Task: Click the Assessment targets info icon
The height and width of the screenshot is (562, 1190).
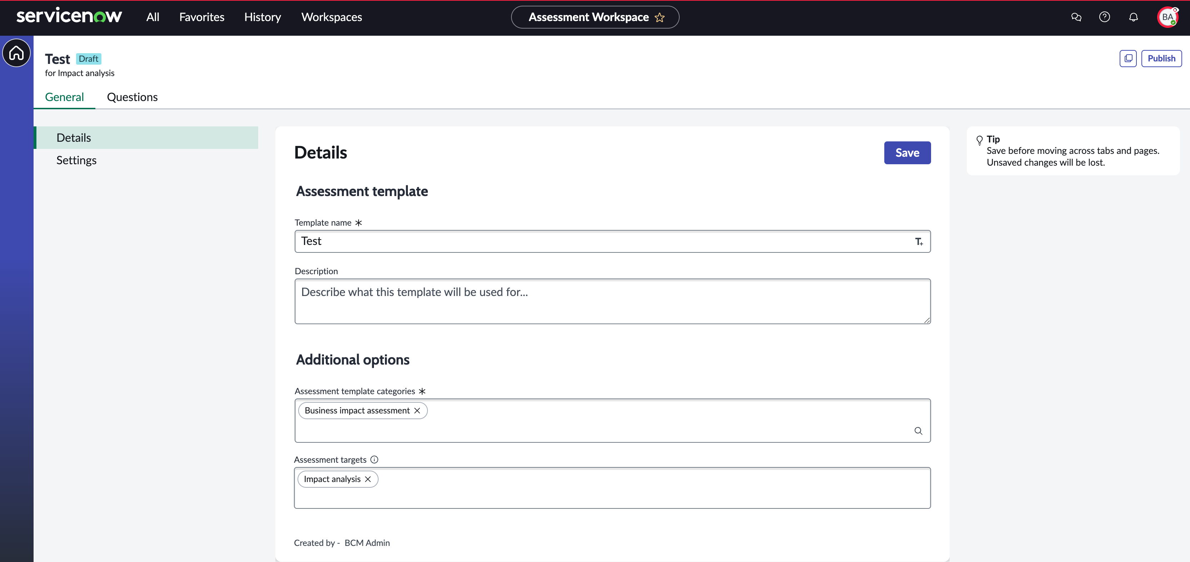Action: (x=374, y=460)
